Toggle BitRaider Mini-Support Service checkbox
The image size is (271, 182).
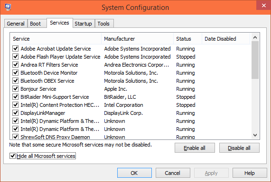click(15, 97)
